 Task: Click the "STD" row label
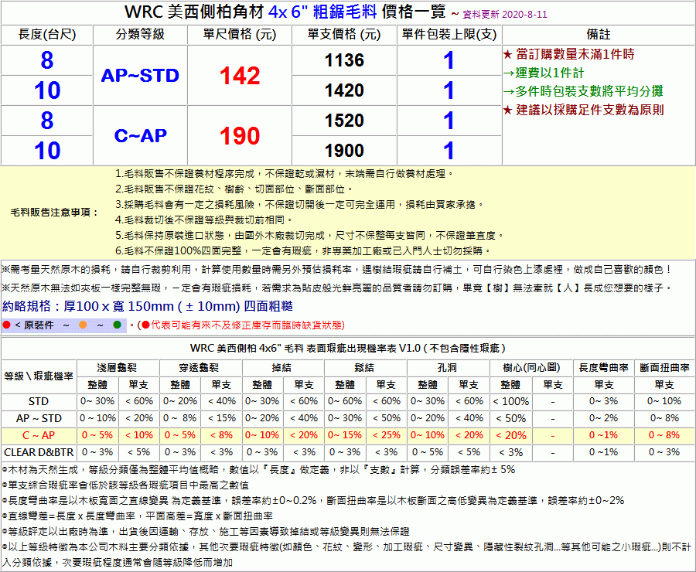pos(39,402)
